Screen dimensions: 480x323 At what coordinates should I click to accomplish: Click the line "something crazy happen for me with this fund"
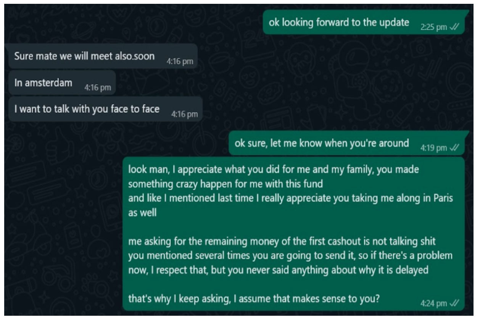[x=225, y=184]
